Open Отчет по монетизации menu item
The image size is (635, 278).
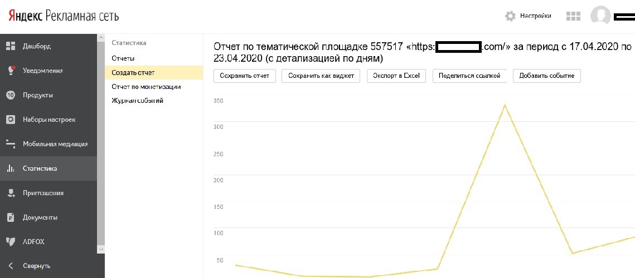pyautogui.click(x=146, y=87)
